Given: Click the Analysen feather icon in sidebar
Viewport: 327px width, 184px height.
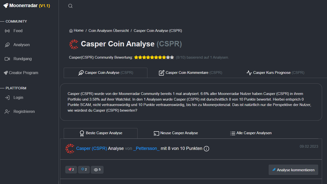Looking at the screenshot, I should pyautogui.click(x=7, y=45).
